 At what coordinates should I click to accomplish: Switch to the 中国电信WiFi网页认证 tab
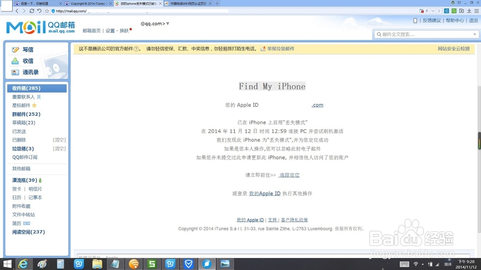click(x=188, y=3)
